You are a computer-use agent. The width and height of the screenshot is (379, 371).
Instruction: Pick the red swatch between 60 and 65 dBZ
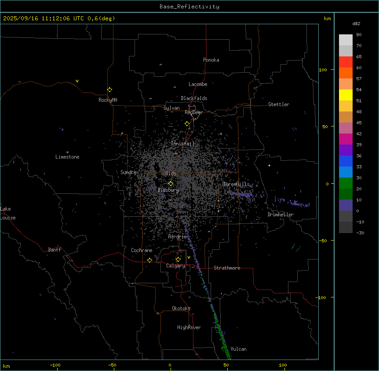[346, 62]
